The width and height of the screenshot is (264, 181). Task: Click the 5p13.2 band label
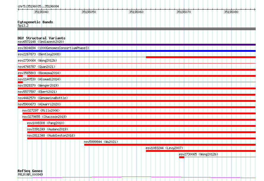[23, 26]
